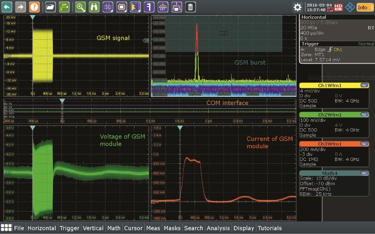
Task: Open the Trigger menu
Action: [x=69, y=228]
